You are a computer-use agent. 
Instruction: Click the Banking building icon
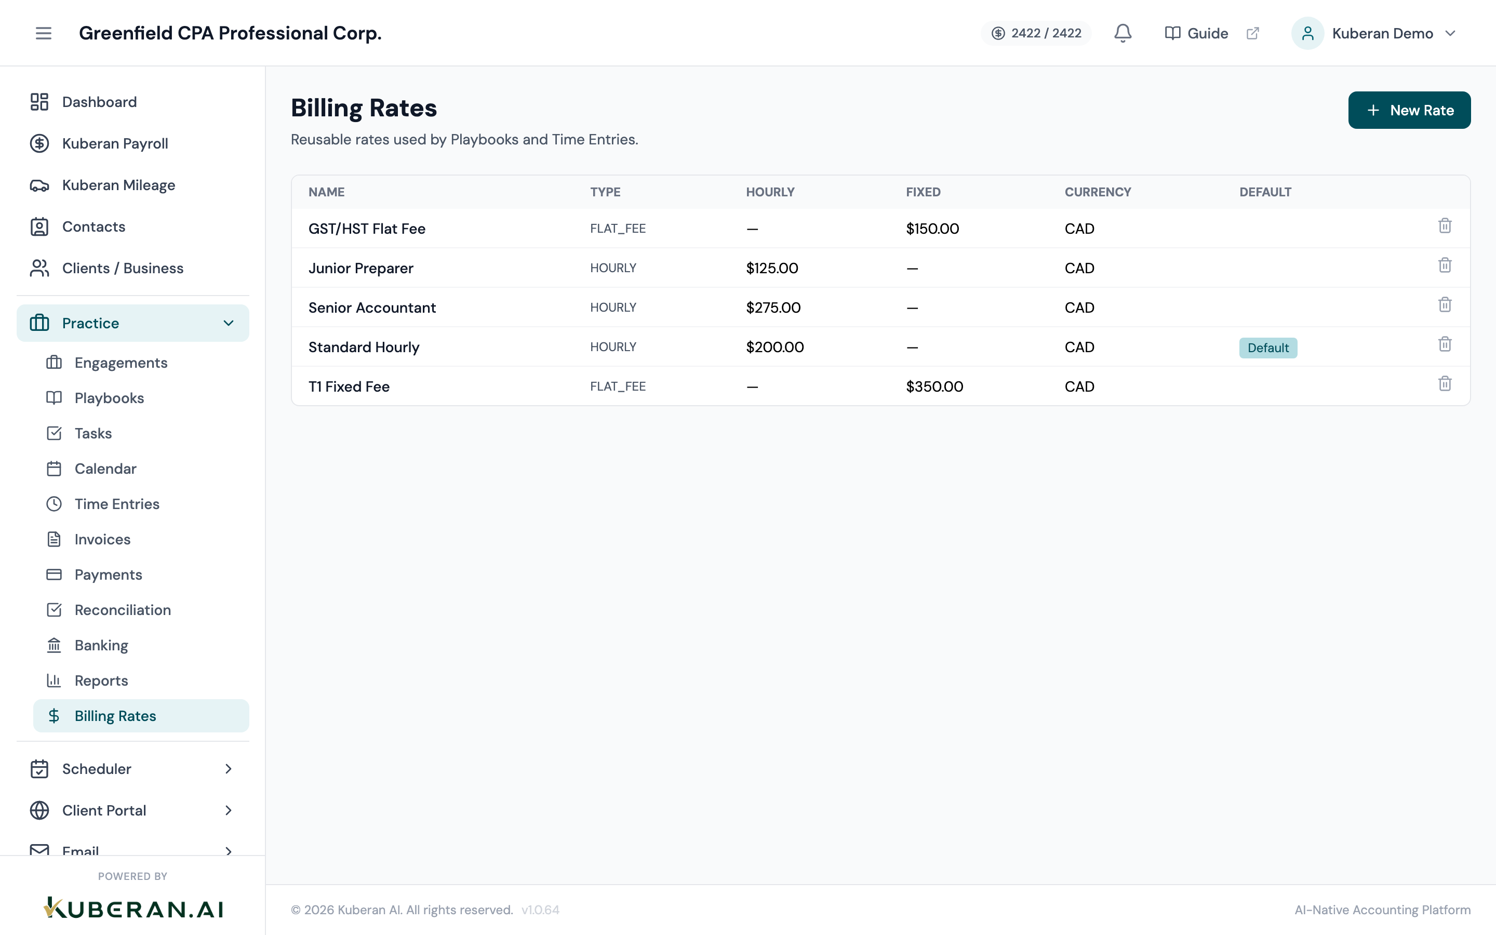(55, 645)
